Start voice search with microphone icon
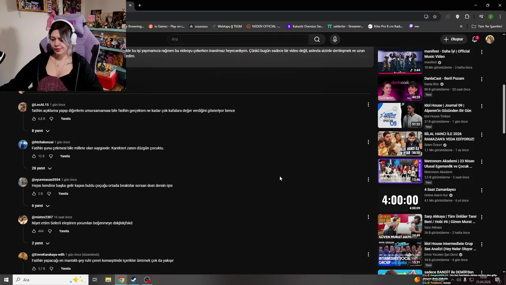506x285 pixels. [335, 39]
